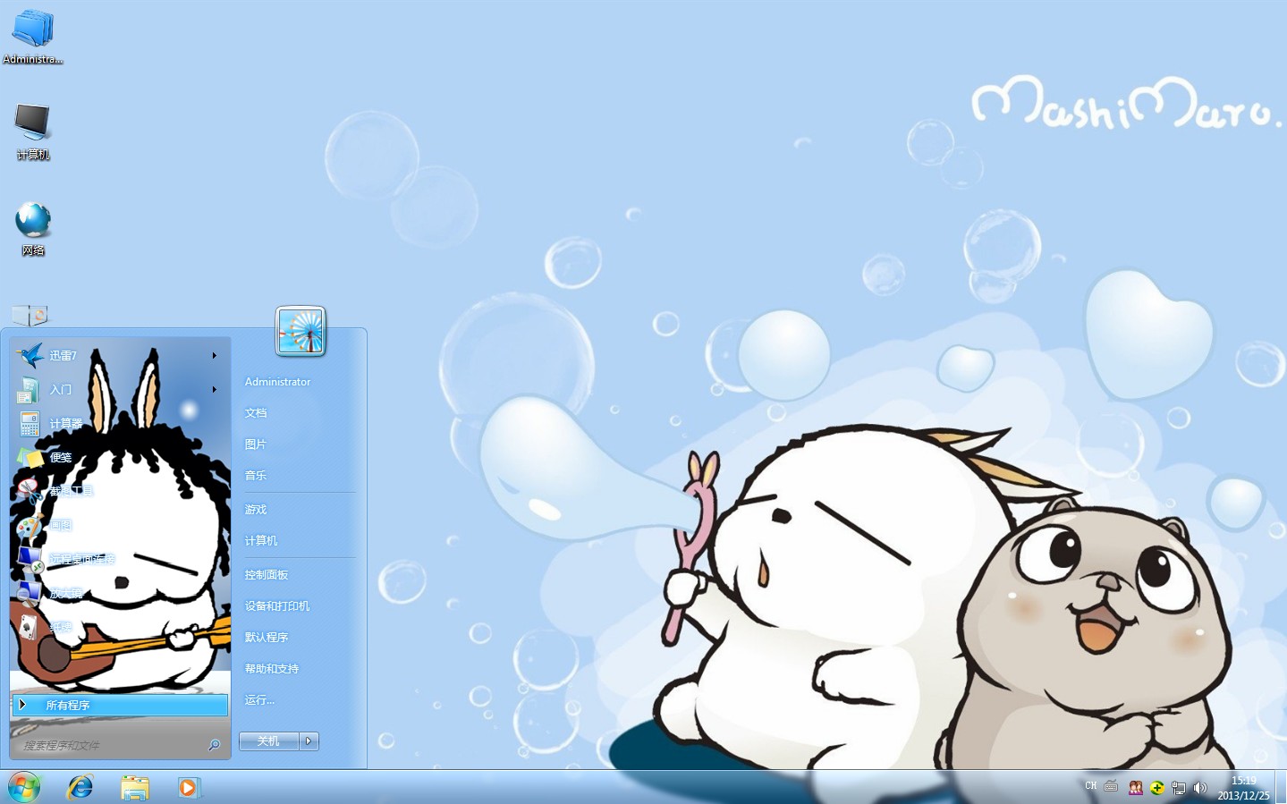The height and width of the screenshot is (804, 1287).
Task: Select the 网络 globe desktop icon
Action: tap(33, 229)
